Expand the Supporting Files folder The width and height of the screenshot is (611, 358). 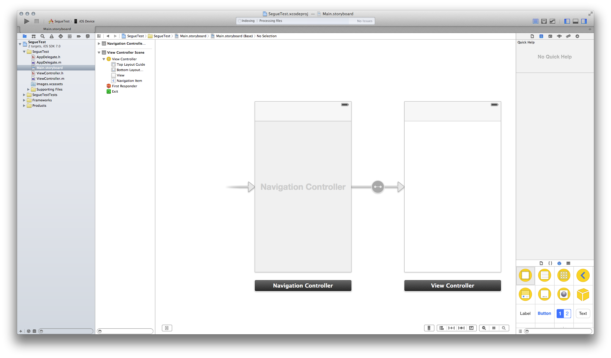coord(28,89)
